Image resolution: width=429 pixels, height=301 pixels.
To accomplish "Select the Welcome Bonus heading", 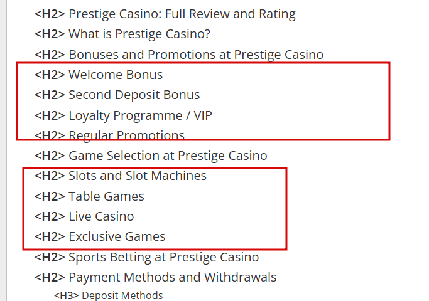I will click(115, 75).
